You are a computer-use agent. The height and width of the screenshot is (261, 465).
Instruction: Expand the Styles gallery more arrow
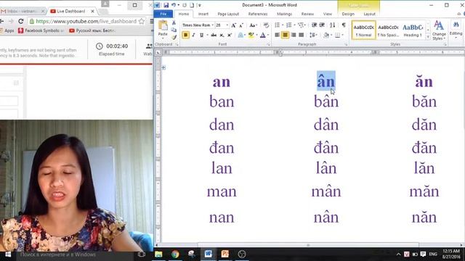(x=428, y=37)
